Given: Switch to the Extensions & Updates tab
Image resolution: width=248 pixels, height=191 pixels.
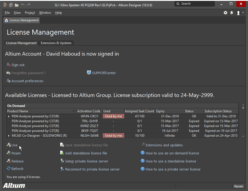Looking at the screenshot, I should point(56,43).
